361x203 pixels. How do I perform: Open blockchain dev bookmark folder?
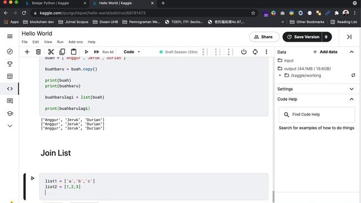click(x=38, y=22)
